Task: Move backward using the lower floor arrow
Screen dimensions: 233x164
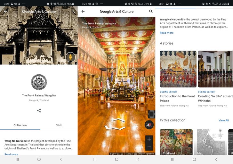Action: click(115, 128)
